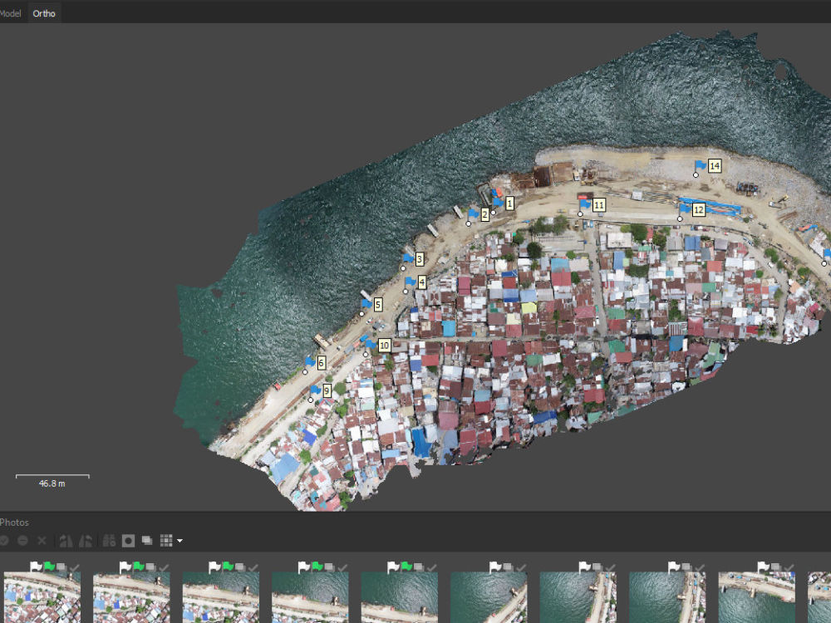Click the thumbnail grid view icon
This screenshot has width=831, height=623.
coord(165,541)
